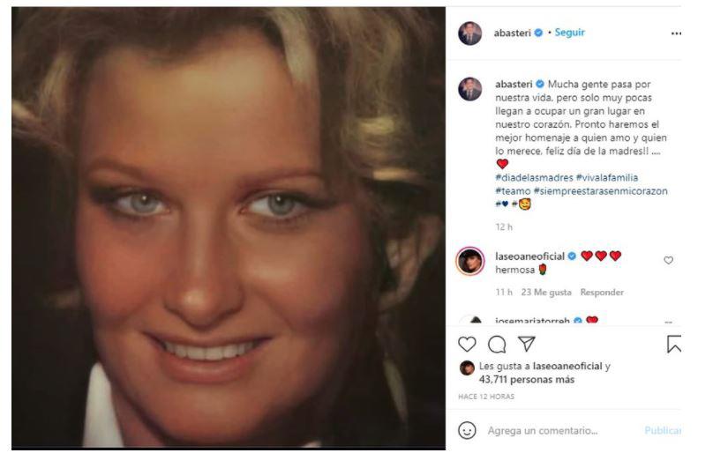The image size is (728, 453).
Task: Click abasteri profile picture in header
Action: [469, 33]
